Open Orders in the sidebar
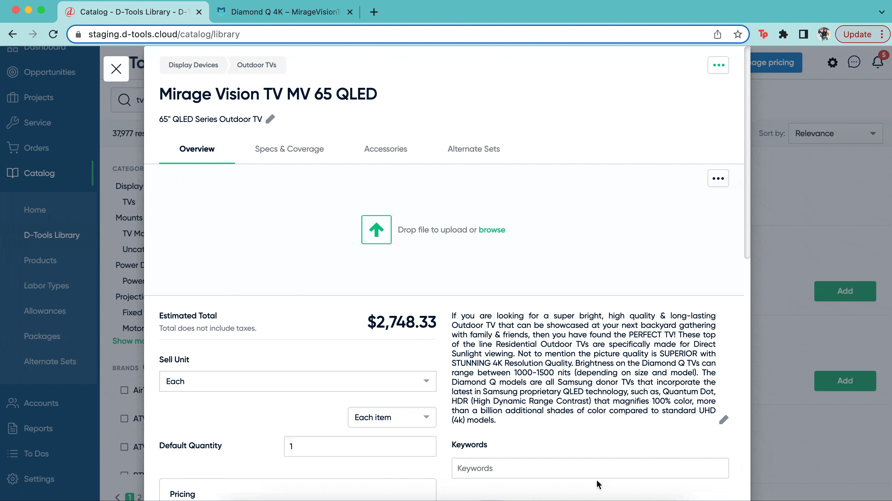 click(36, 148)
